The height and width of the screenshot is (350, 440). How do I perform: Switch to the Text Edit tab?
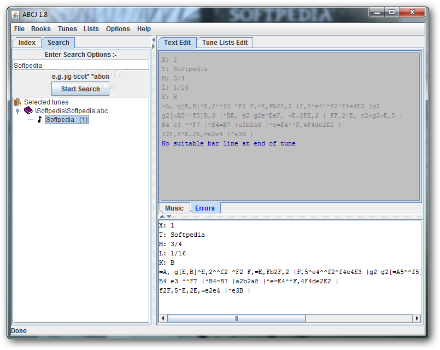tap(177, 43)
